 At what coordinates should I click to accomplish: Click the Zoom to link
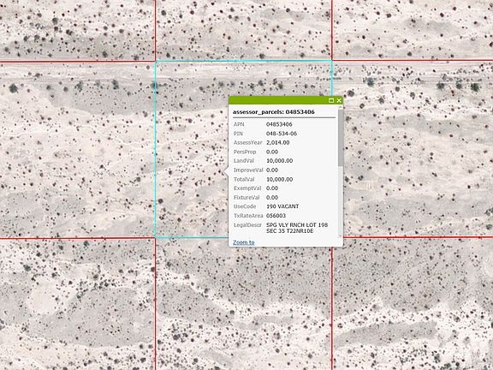pos(244,242)
